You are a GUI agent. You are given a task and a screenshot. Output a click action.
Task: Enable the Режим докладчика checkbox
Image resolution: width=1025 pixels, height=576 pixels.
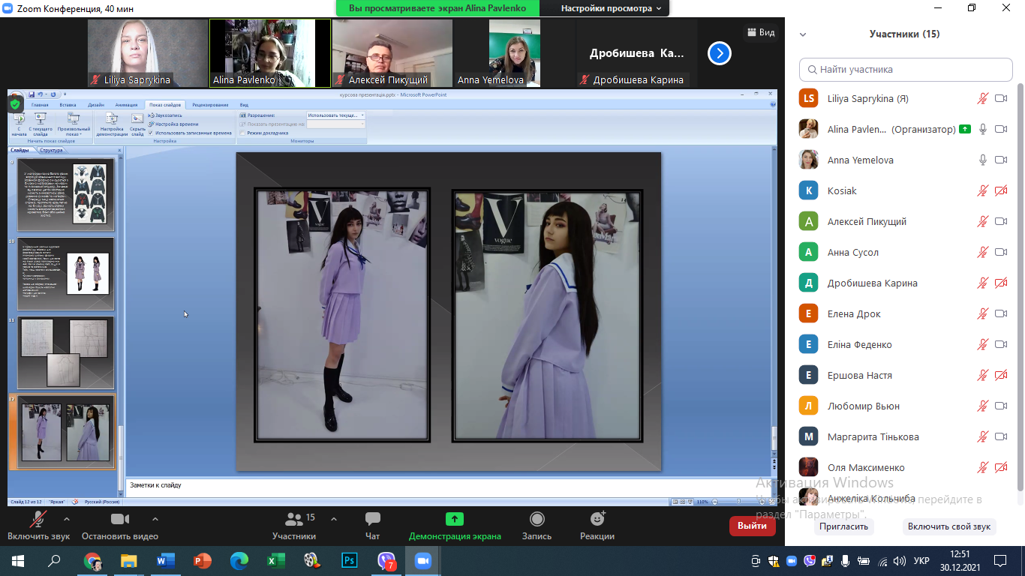242,133
